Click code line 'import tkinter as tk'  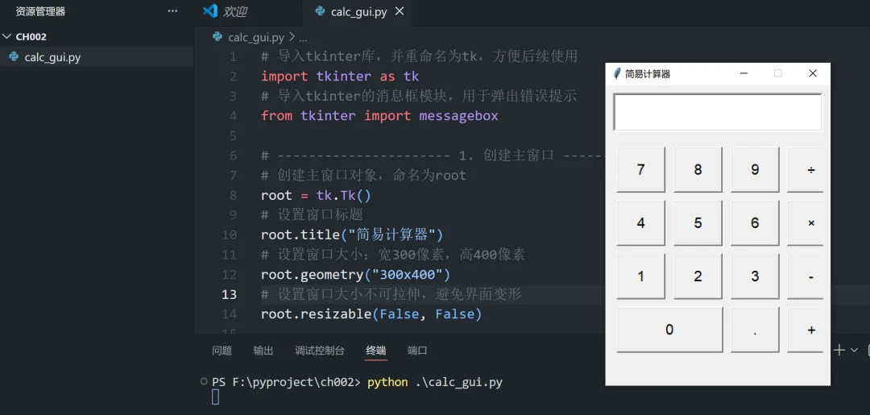pyautogui.click(x=340, y=76)
